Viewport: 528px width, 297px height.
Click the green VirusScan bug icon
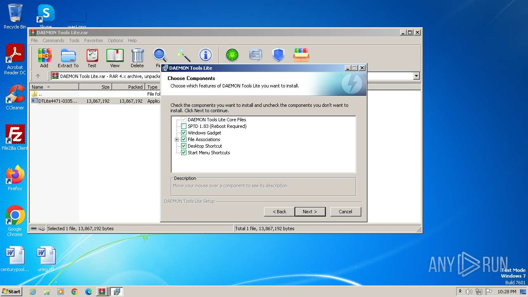[232, 55]
